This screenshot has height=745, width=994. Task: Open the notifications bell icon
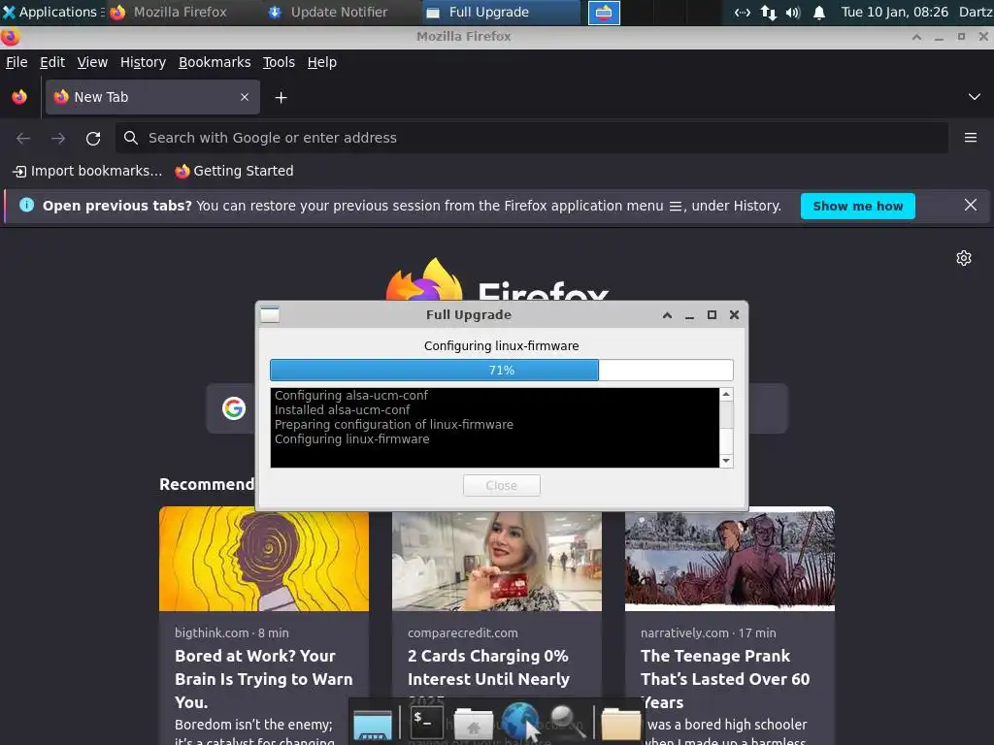(x=819, y=13)
